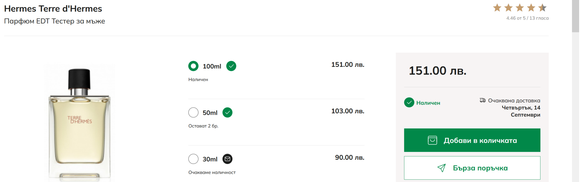Screen dimensions: 586x182
Task: Click the shopping bag icon on cart button
Action: (432, 140)
